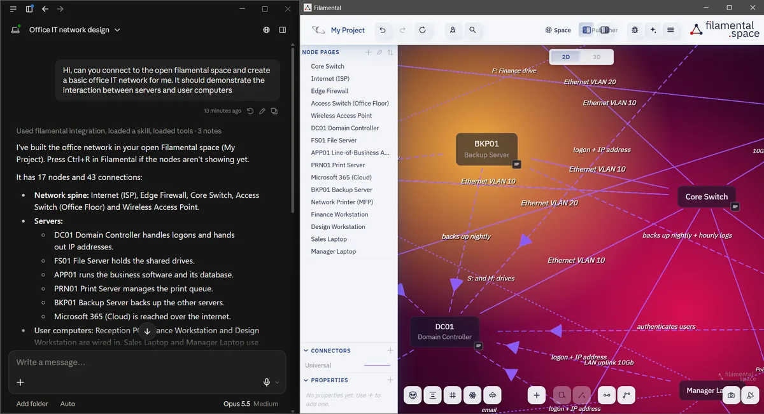
Task: Click the undo arrow in Filamental toolbar
Action: pyautogui.click(x=382, y=30)
